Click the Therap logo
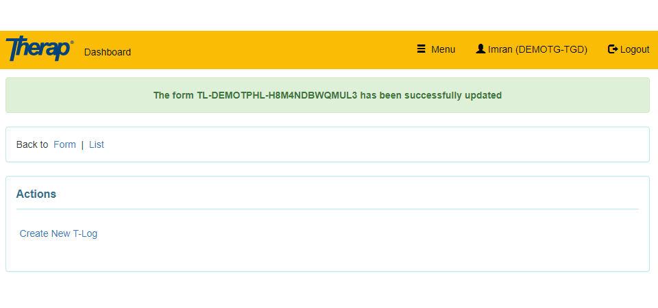 tap(40, 49)
